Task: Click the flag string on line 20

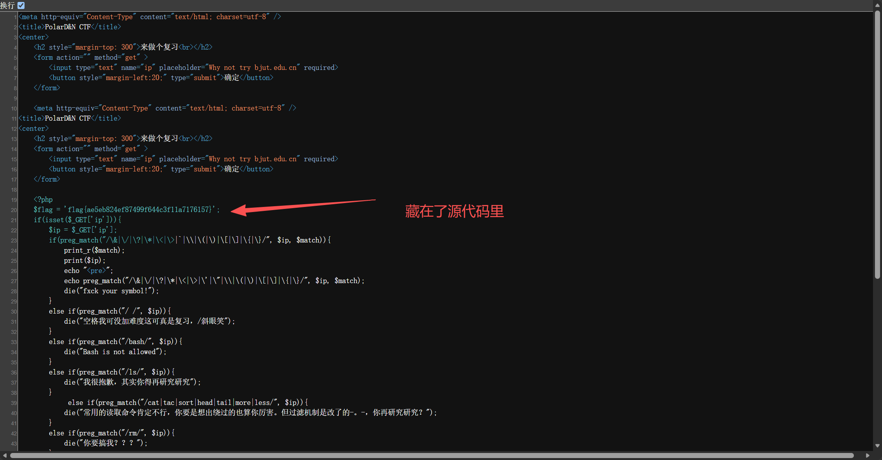Action: [139, 210]
